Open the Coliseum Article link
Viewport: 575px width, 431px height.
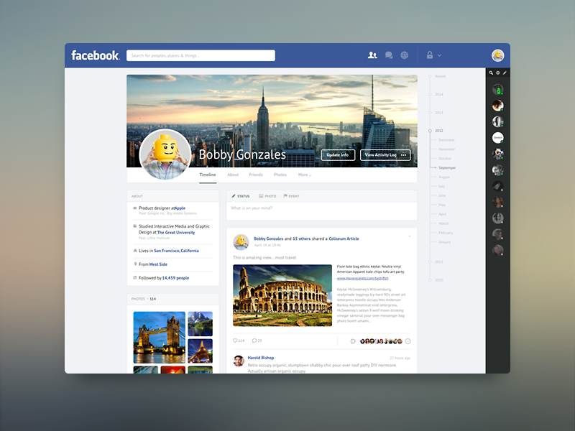(x=344, y=238)
